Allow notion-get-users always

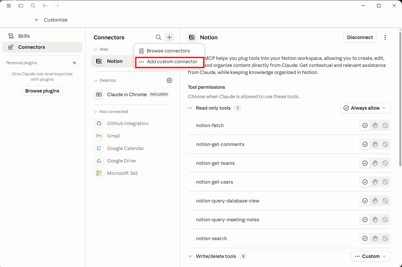tap(365, 182)
